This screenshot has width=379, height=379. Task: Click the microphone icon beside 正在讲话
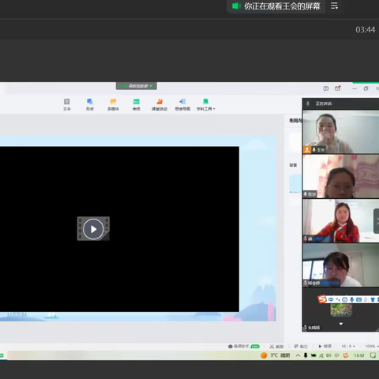point(308,103)
